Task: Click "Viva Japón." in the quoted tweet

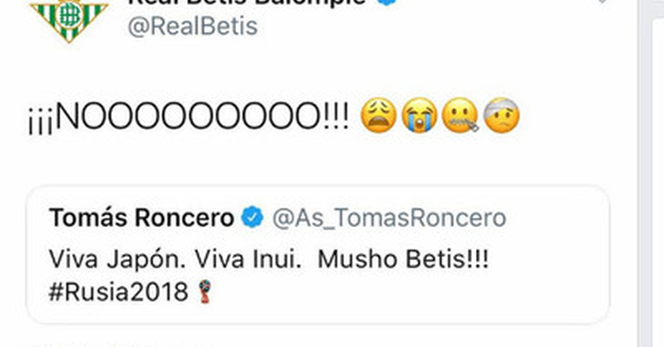Action: [117, 259]
